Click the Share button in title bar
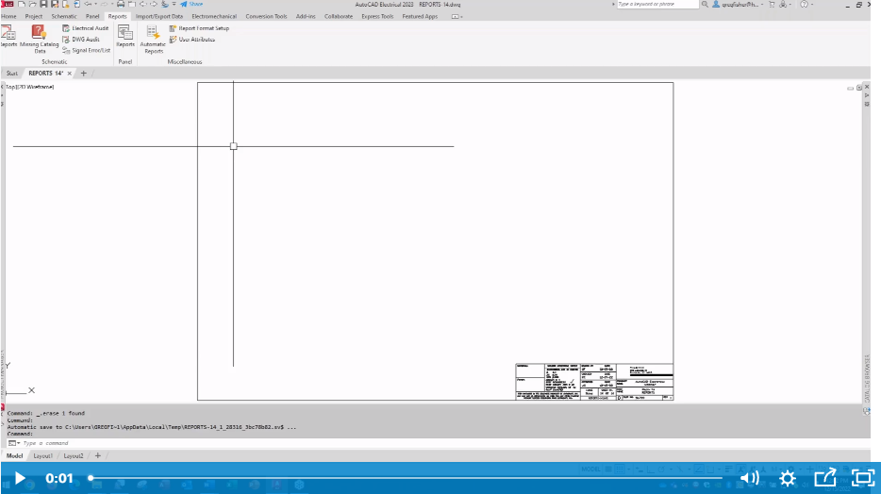Image resolution: width=881 pixels, height=494 pixels. (x=191, y=4)
